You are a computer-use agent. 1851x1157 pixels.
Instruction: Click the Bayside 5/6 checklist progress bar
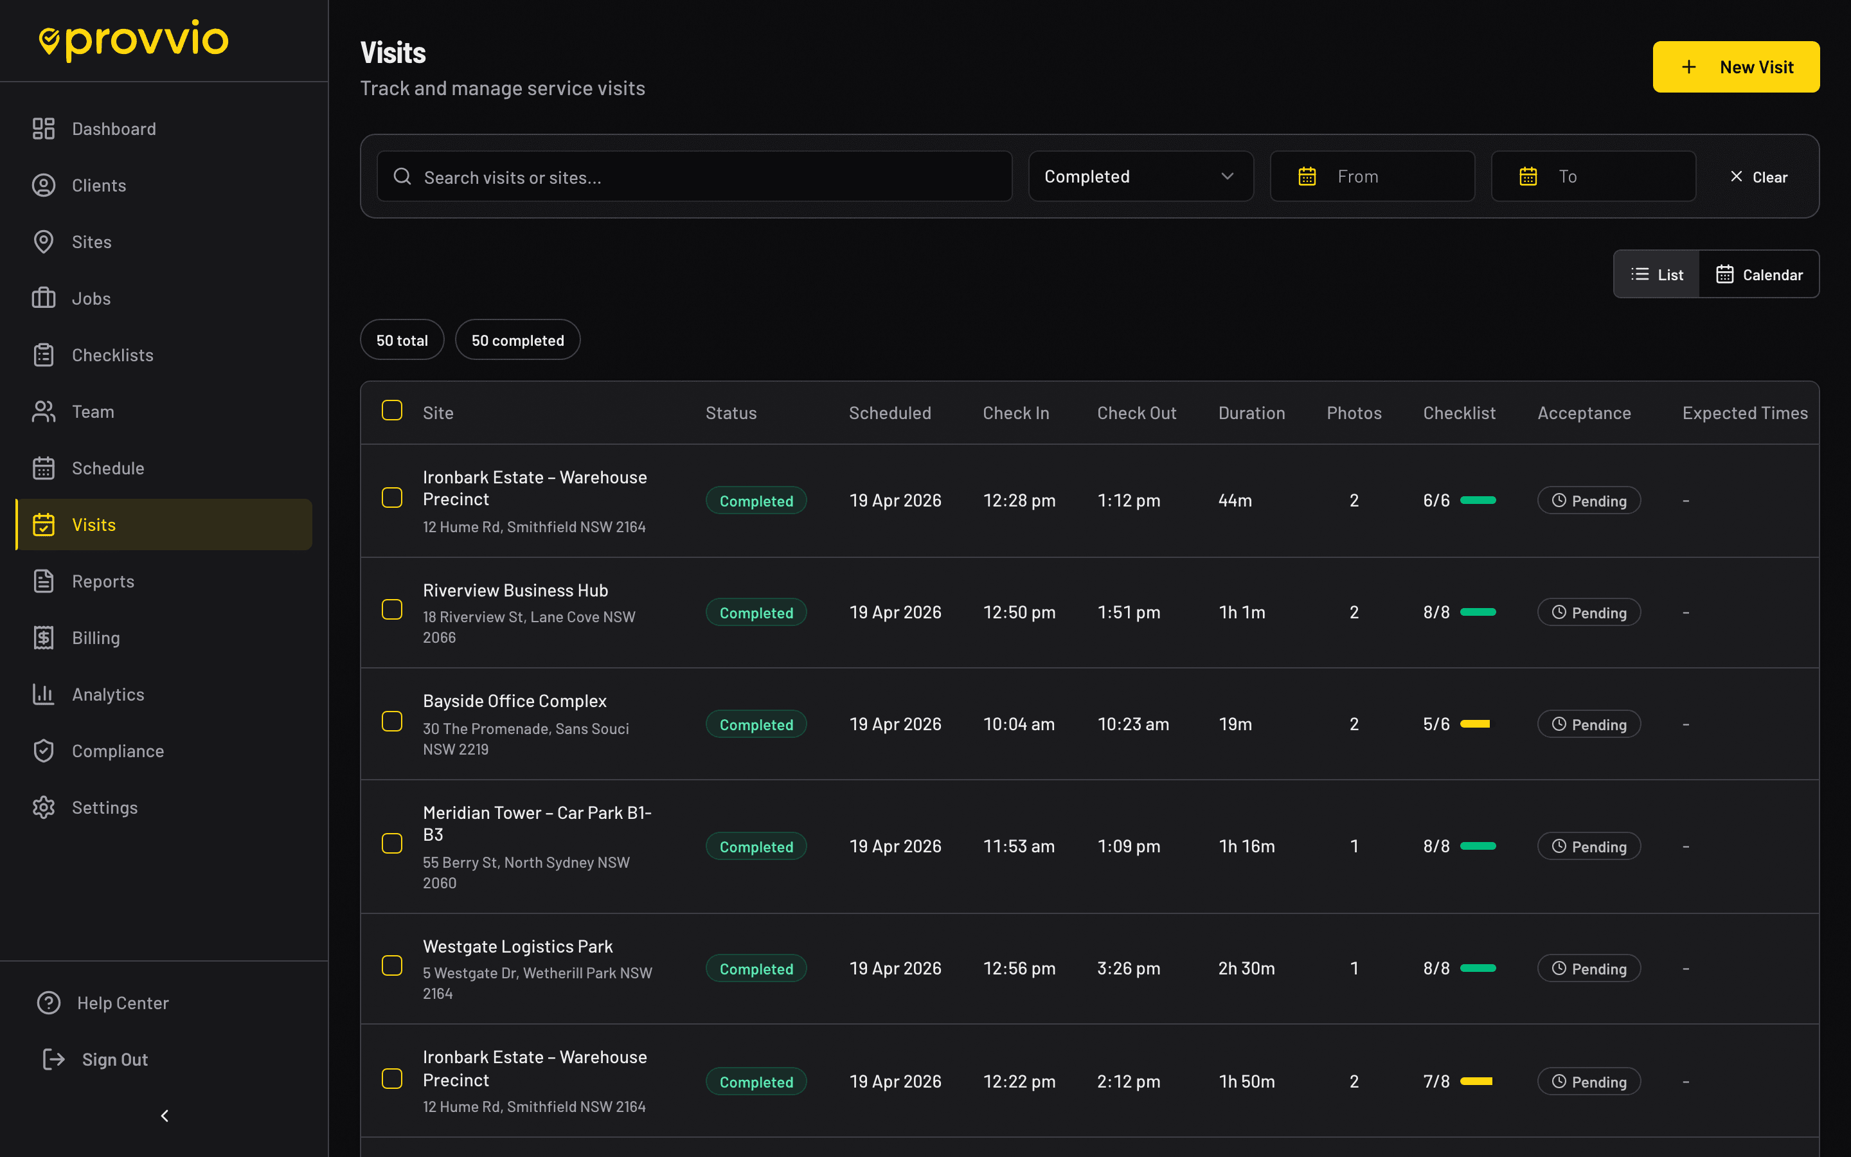point(1474,724)
